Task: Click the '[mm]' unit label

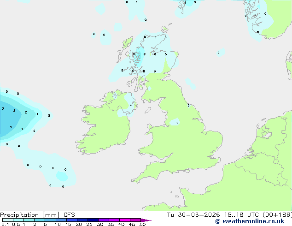Action: pos(51,215)
